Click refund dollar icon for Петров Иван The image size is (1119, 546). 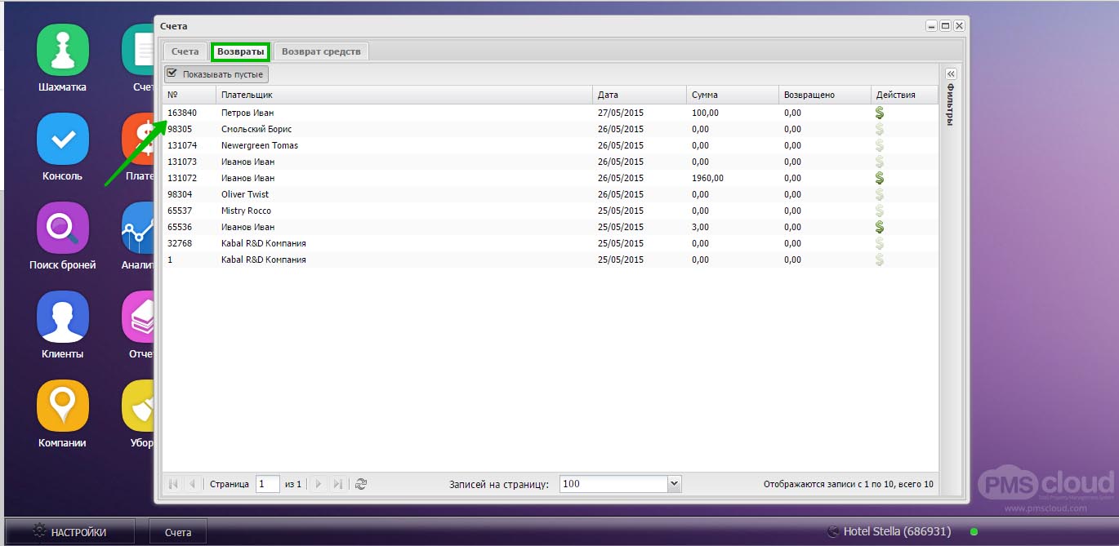coord(880,113)
